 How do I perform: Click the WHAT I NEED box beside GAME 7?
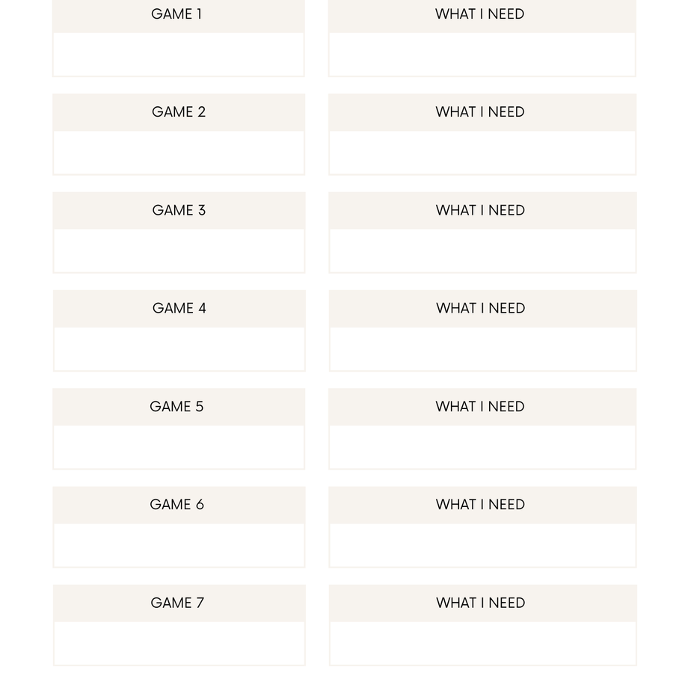(x=482, y=642)
